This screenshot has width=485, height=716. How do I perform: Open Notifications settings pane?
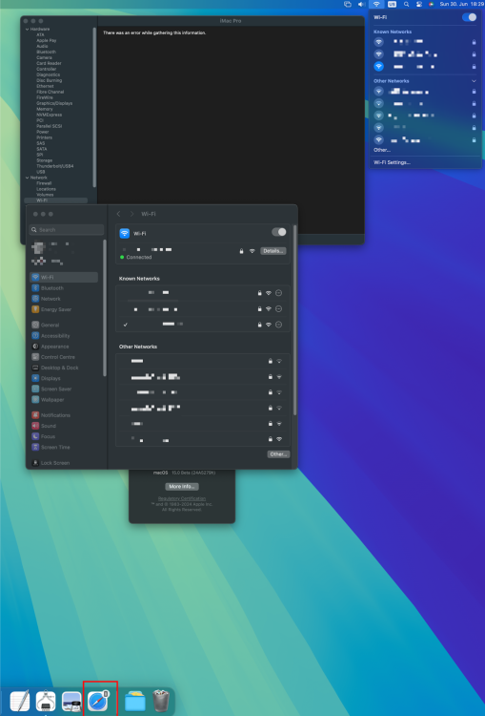coord(64,415)
